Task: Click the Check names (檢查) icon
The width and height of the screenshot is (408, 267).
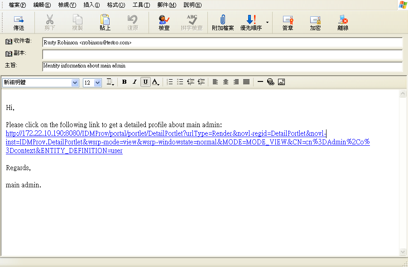Action: 164,19
